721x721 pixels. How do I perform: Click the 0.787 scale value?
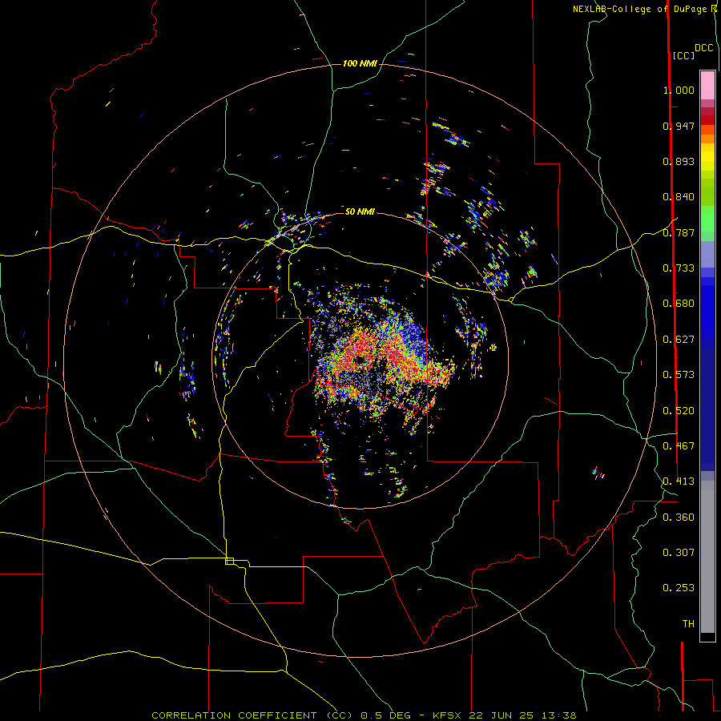pyautogui.click(x=679, y=232)
